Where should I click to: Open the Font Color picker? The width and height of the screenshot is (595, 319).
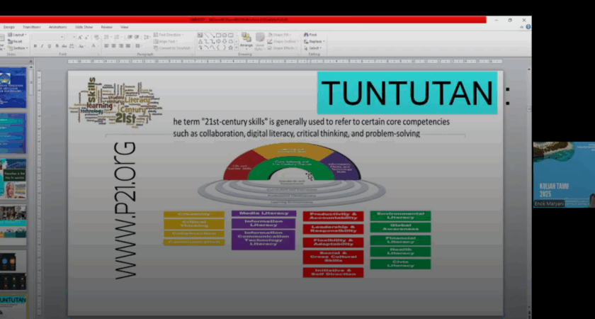point(94,45)
